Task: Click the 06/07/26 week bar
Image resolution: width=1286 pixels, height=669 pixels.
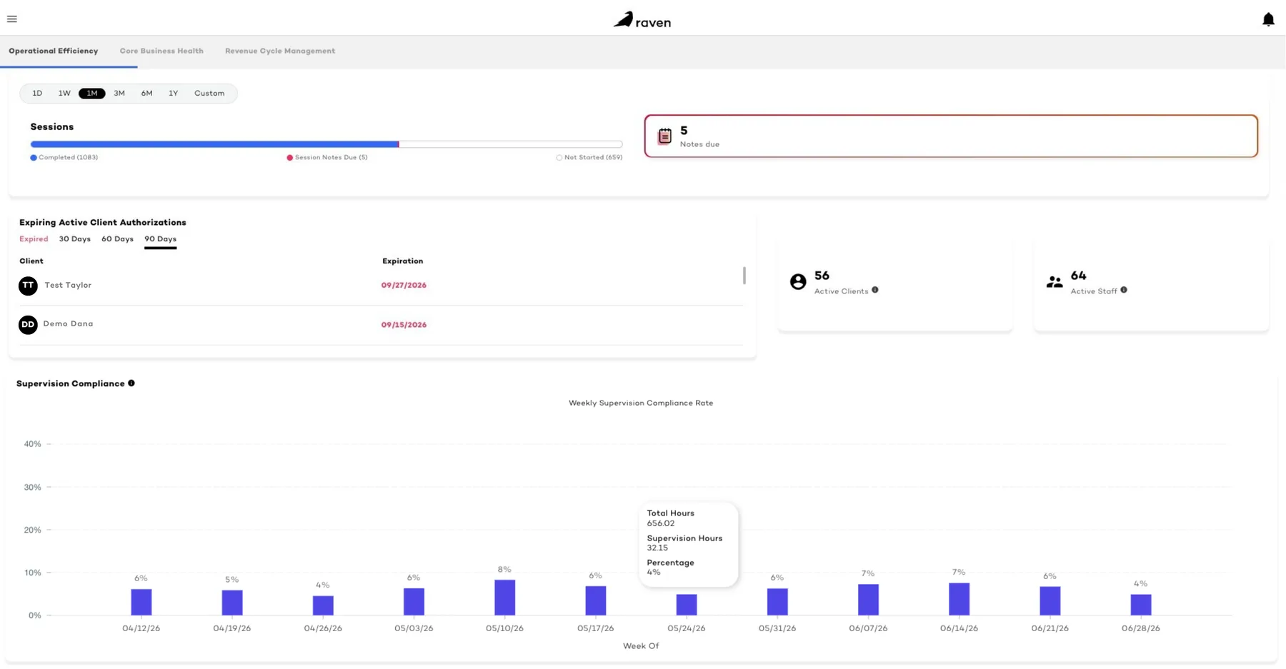Action: click(x=868, y=600)
